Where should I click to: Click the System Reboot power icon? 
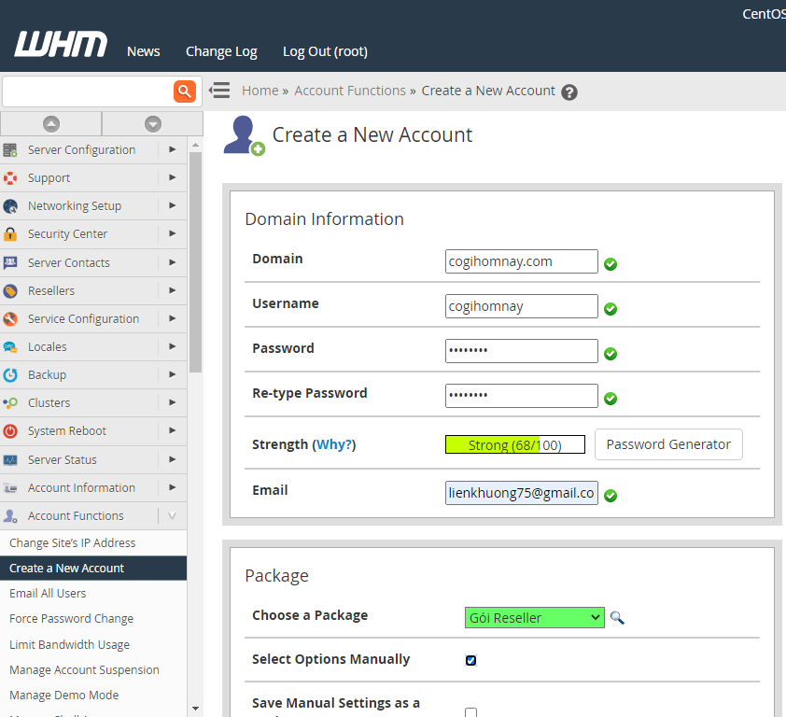(10, 431)
